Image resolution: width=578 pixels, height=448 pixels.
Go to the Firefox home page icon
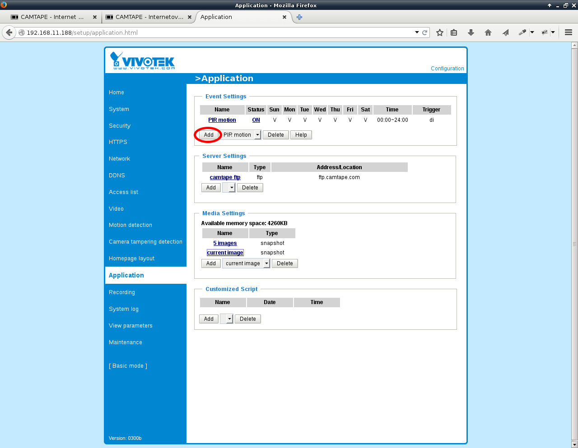coord(488,32)
